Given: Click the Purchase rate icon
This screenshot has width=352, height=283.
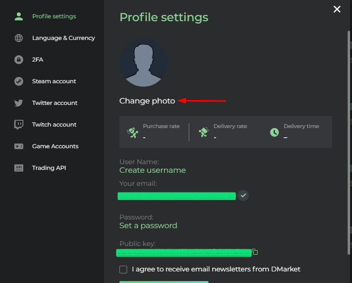Looking at the screenshot, I should coord(132,133).
